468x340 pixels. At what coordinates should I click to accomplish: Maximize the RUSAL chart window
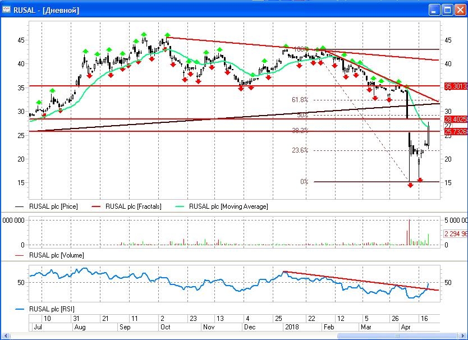coord(447,10)
